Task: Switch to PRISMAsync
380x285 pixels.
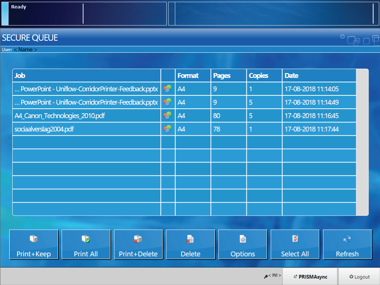Action: [310, 276]
